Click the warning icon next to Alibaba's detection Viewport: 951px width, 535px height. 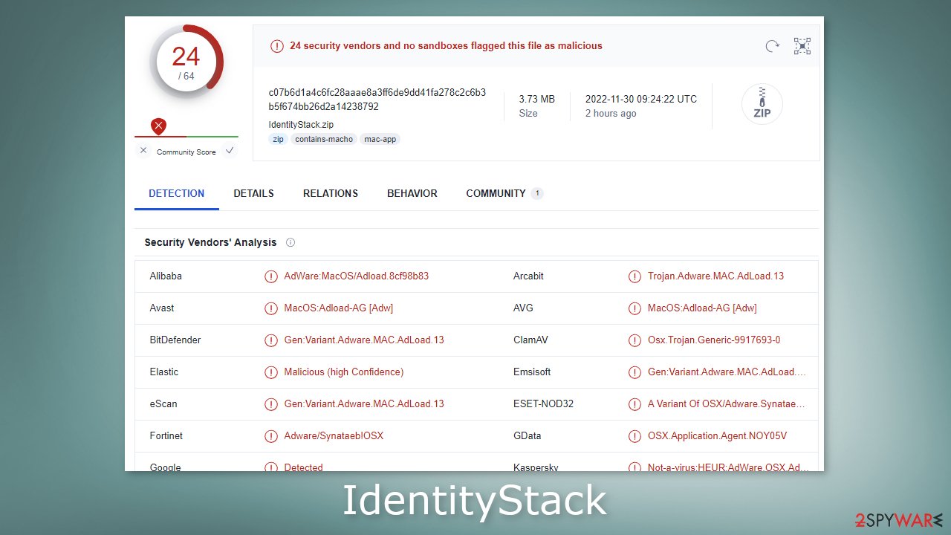[271, 276]
